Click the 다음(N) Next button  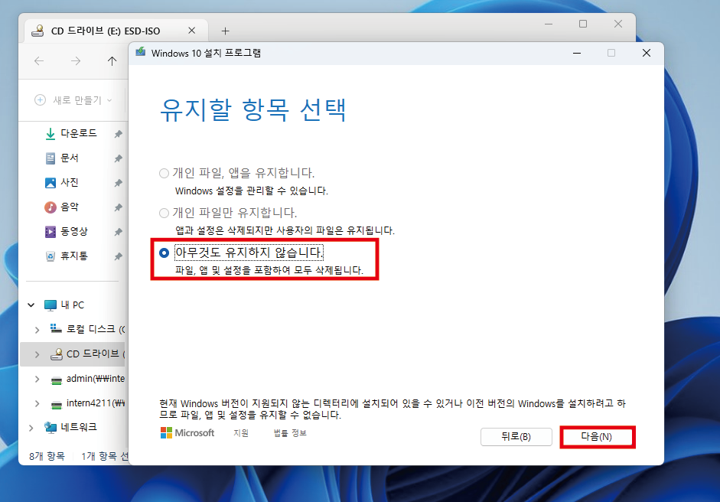pyautogui.click(x=598, y=437)
